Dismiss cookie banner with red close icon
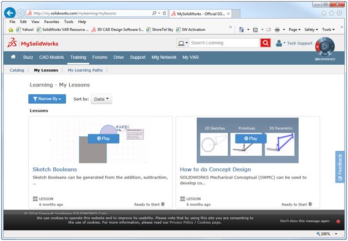This screenshot has height=241, width=348. pyautogui.click(x=338, y=221)
